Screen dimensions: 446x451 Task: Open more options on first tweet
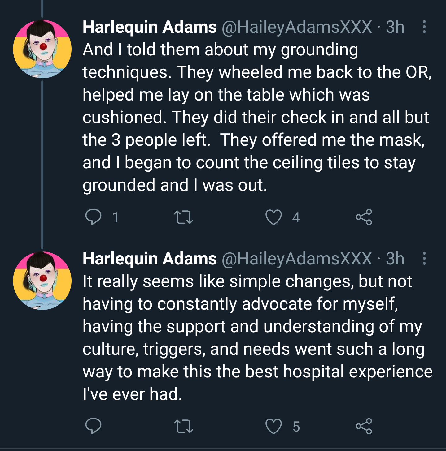coord(424,27)
